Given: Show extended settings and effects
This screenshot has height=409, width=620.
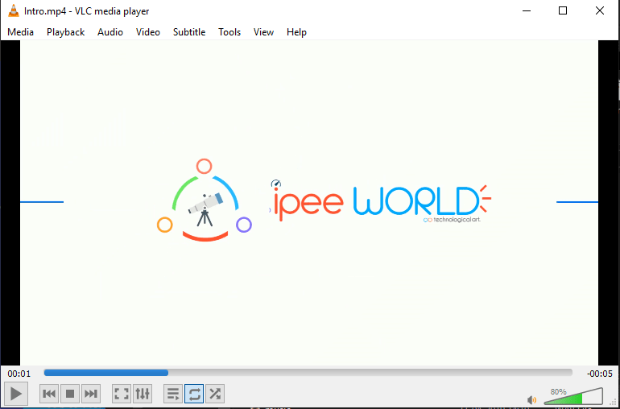Looking at the screenshot, I should click(x=143, y=394).
